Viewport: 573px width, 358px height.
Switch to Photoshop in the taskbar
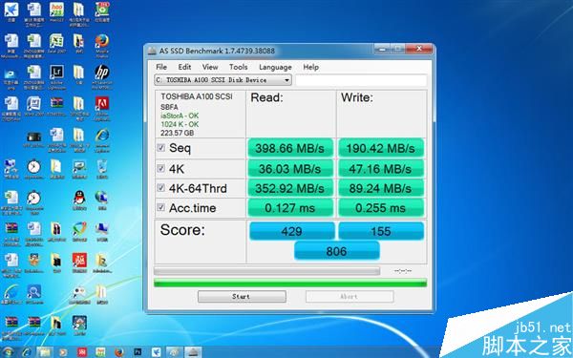(x=138, y=352)
